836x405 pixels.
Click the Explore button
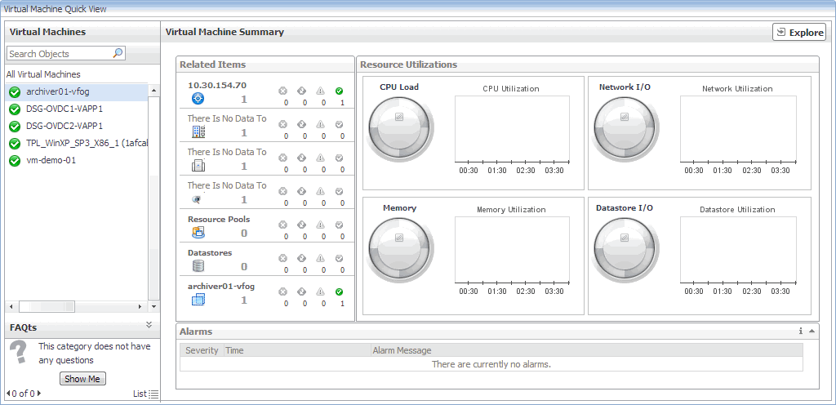click(799, 32)
